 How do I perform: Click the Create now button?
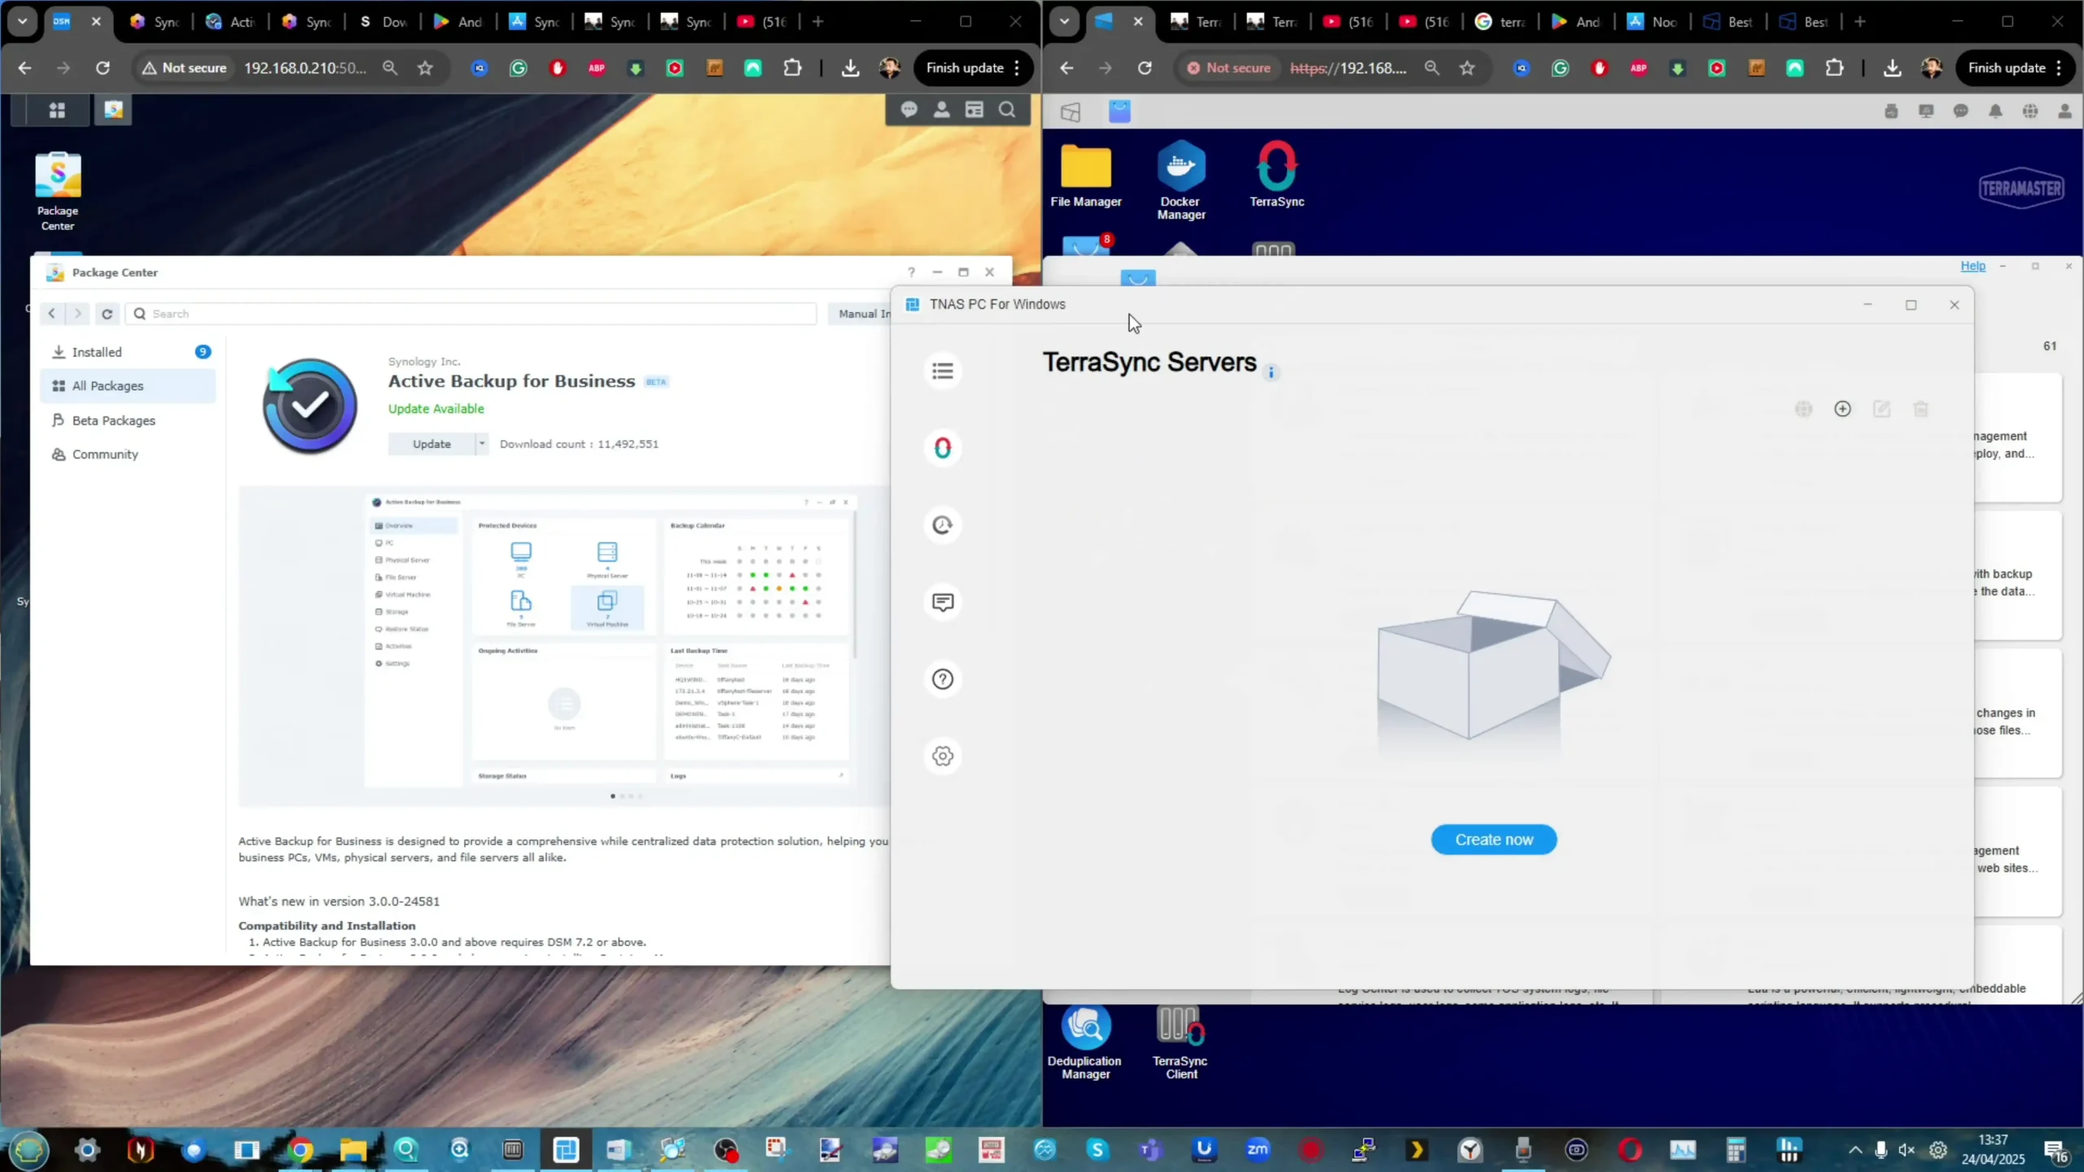click(1494, 839)
